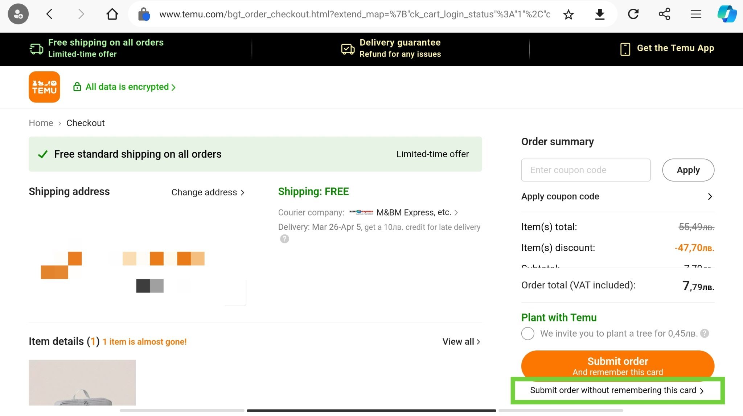The image size is (743, 416).
Task: Open the product thumbnail image
Action: pos(82,382)
